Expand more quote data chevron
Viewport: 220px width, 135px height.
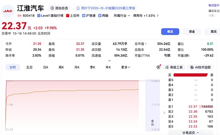click(x=109, y=61)
